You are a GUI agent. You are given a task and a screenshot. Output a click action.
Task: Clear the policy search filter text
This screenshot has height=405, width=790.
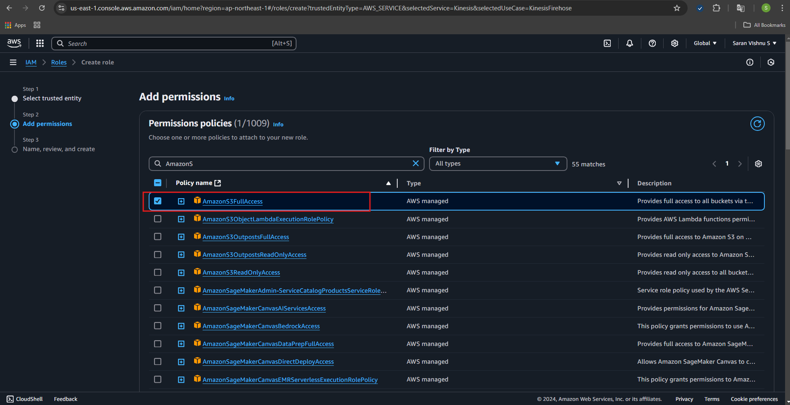coord(415,163)
